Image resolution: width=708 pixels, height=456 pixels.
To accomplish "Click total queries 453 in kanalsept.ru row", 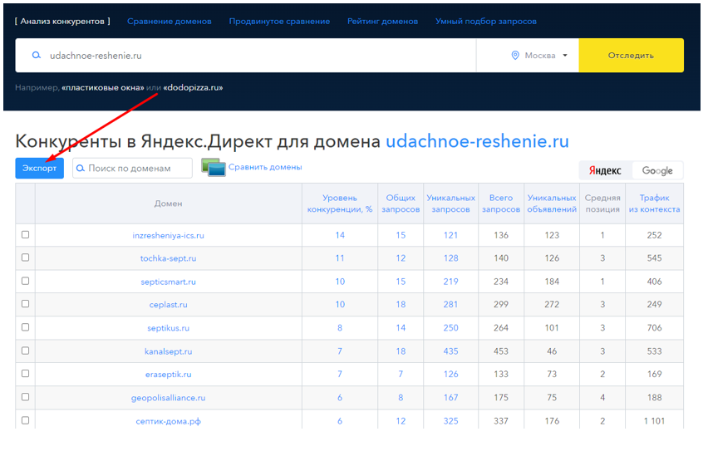I will 501,351.
